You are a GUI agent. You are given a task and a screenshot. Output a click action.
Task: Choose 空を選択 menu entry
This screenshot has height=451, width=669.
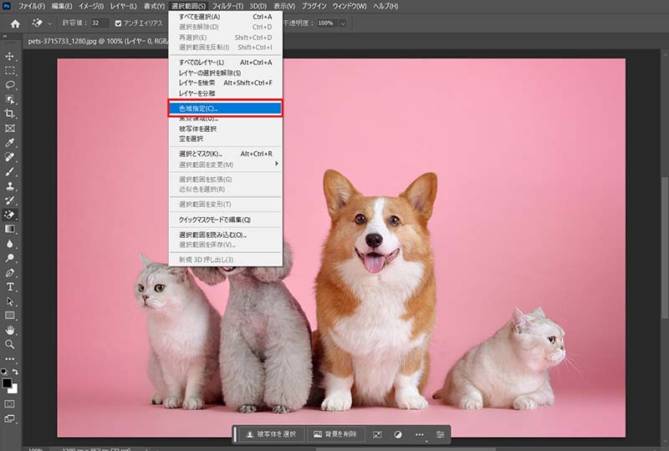(x=225, y=139)
